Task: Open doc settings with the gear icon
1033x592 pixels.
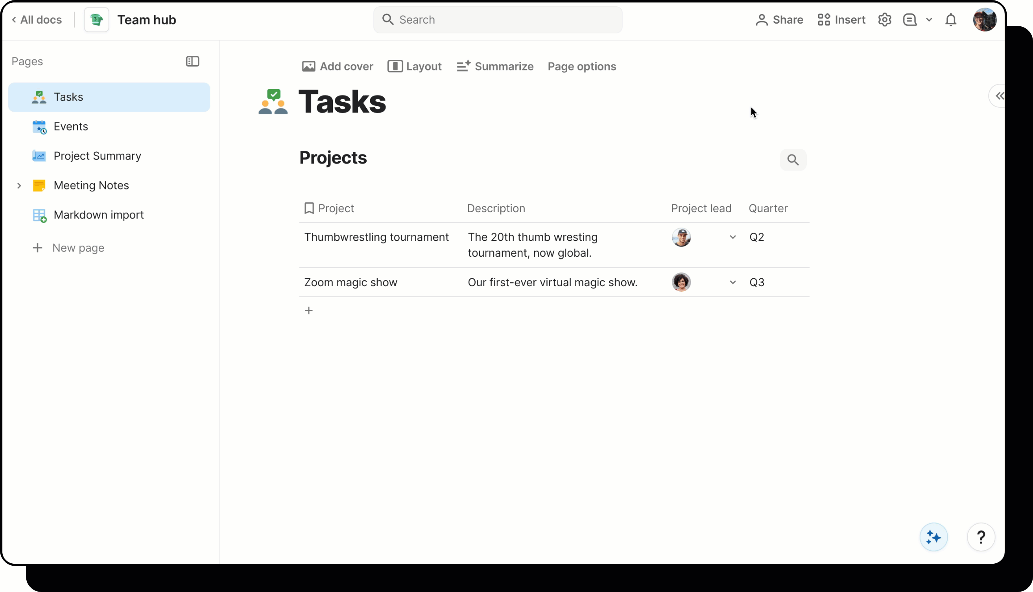Action: click(x=884, y=19)
